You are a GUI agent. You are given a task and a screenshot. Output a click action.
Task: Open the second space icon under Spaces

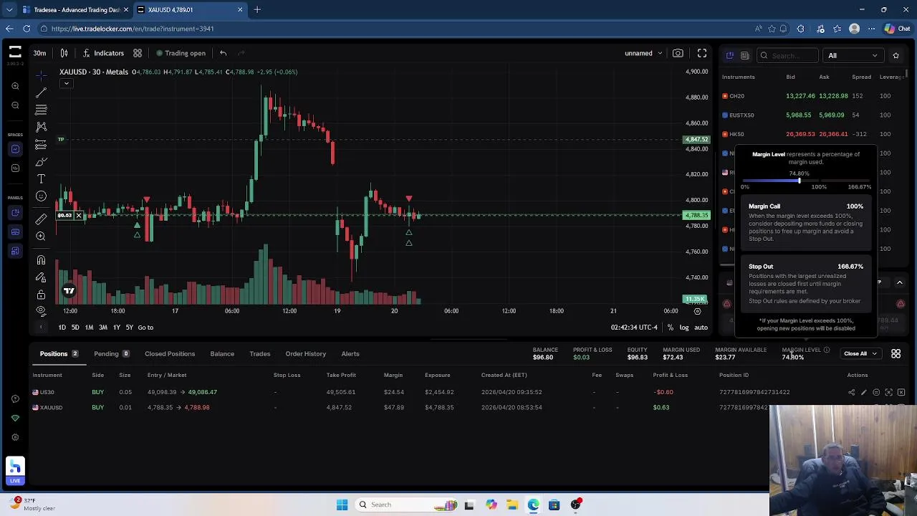(x=15, y=168)
